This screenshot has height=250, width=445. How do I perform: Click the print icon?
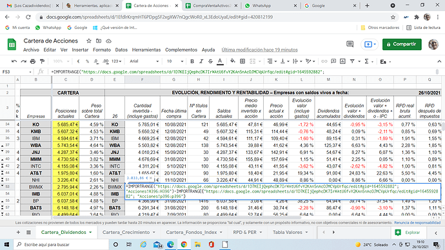click(33, 61)
